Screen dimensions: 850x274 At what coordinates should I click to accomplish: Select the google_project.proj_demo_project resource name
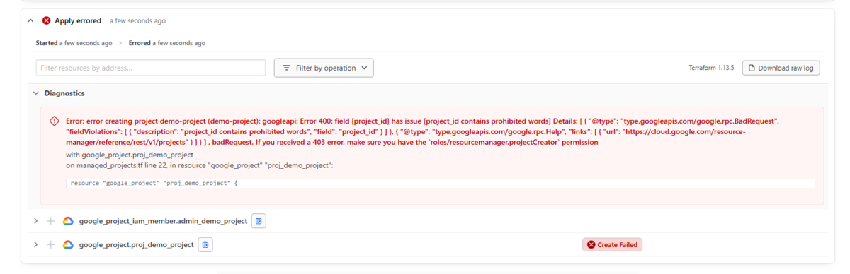[136, 244]
